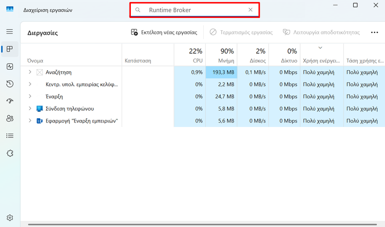The image size is (385, 227).
Task: Open the hamburger navigation menu
Action: pyautogui.click(x=10, y=32)
